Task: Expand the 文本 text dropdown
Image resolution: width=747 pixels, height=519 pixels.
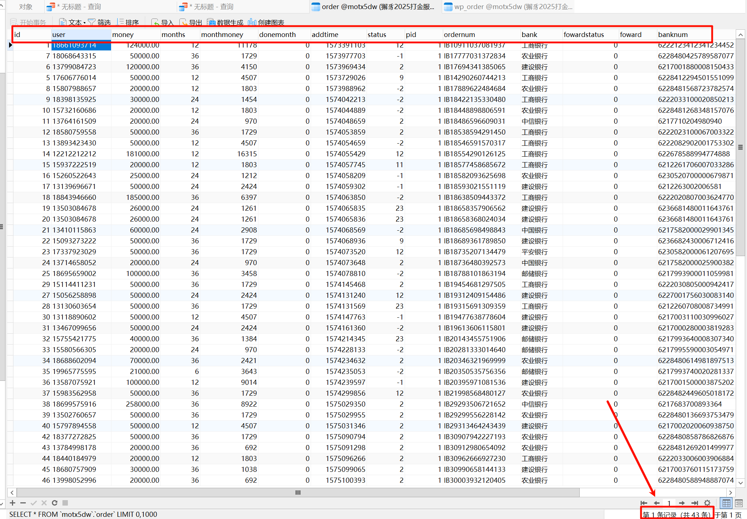Action: coord(85,23)
